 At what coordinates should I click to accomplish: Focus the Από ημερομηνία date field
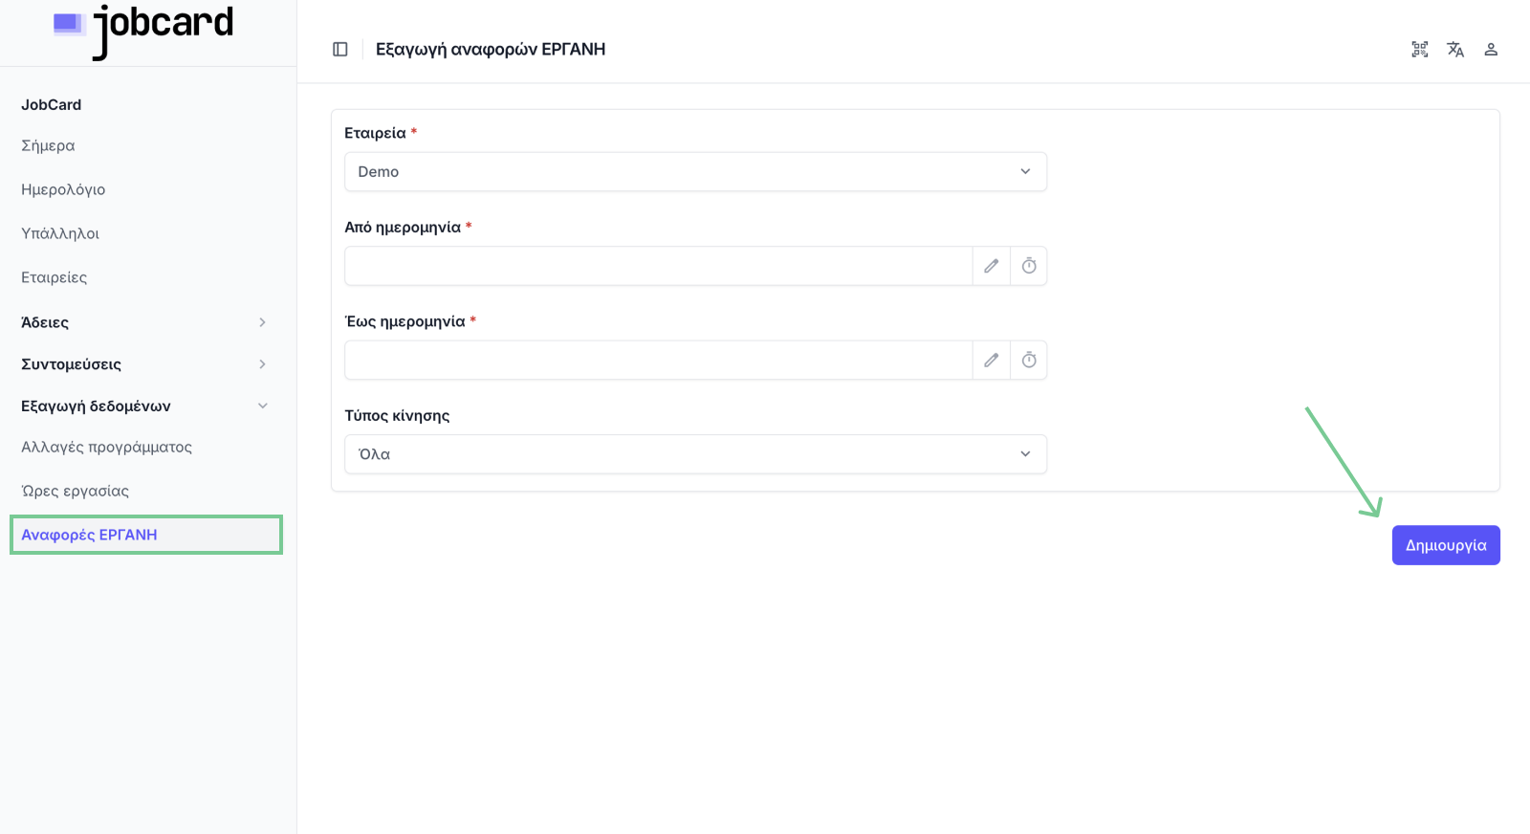(x=658, y=266)
